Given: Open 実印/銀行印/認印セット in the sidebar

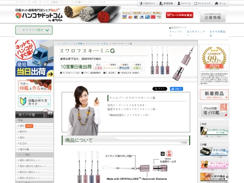Looking at the screenshot, I should click(34, 166).
